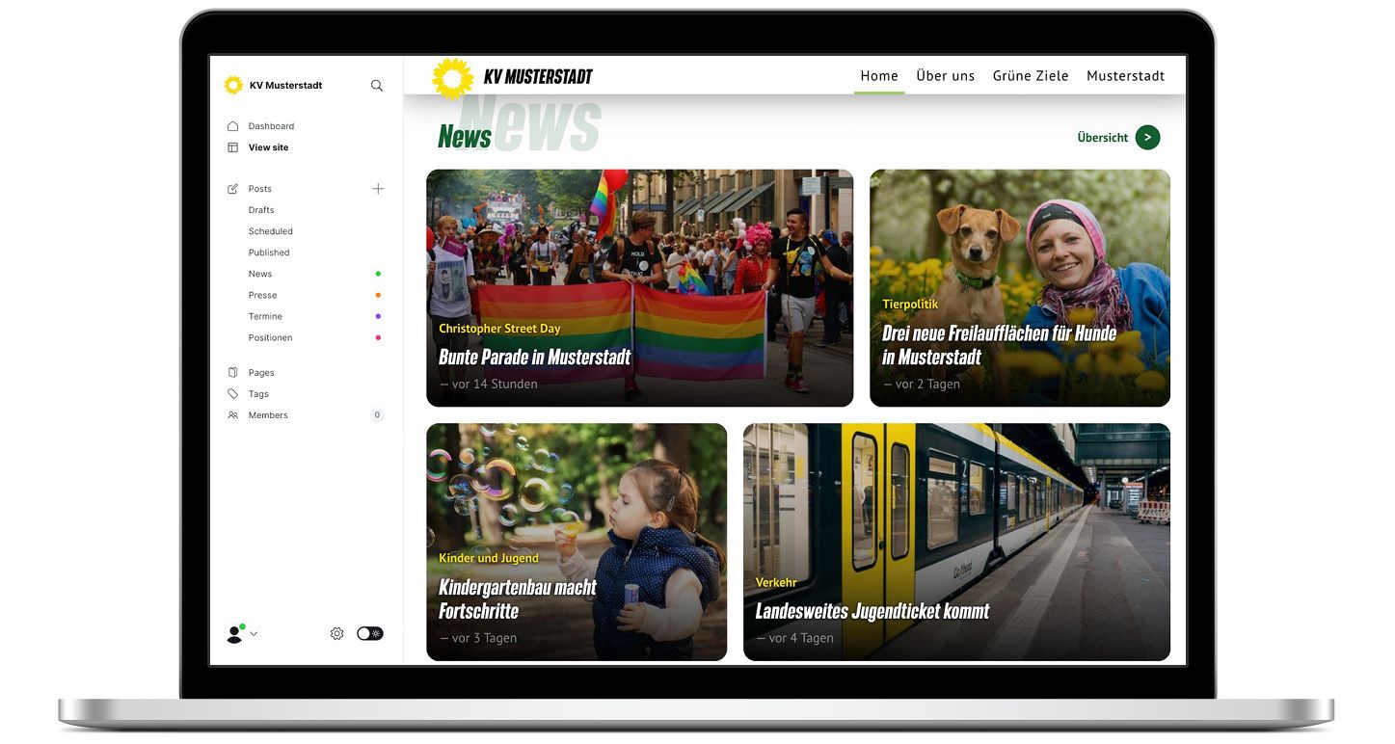The image size is (1395, 744).
Task: Open Posts list in sidebar
Action: pos(260,189)
